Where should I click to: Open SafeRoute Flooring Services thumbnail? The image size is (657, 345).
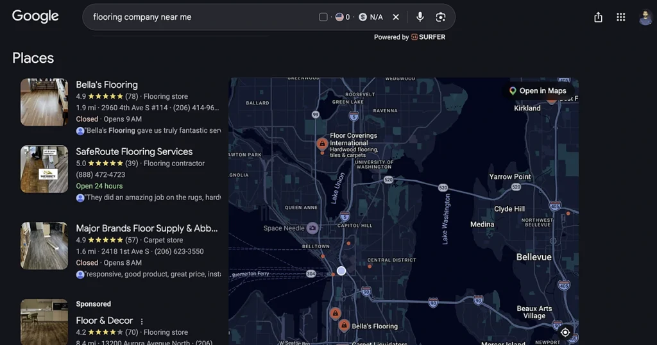point(44,169)
